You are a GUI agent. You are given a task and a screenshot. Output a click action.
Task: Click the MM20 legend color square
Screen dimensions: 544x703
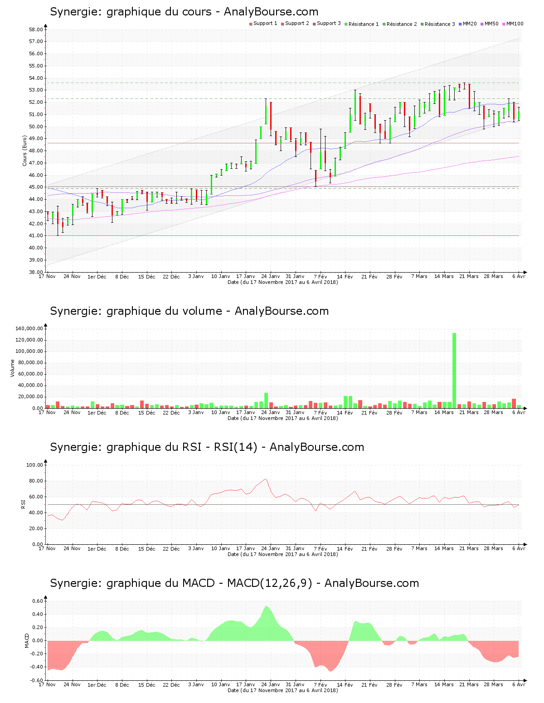[x=460, y=24]
